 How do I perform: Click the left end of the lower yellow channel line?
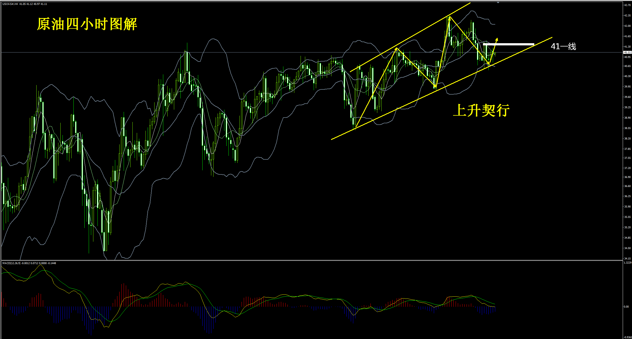(332, 139)
